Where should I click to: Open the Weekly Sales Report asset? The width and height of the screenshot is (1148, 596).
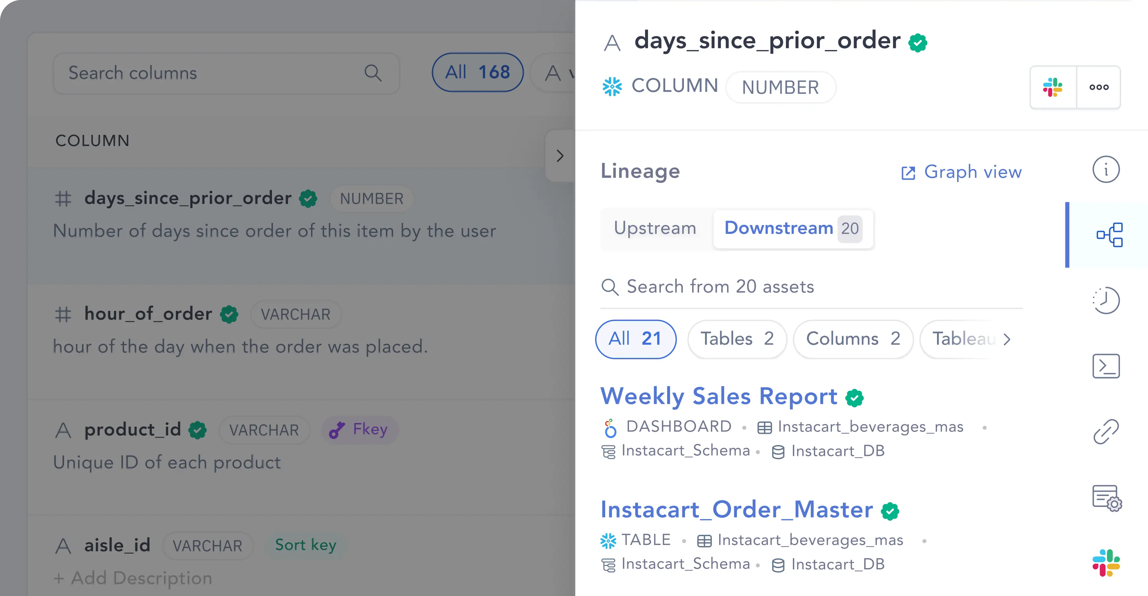[719, 396]
